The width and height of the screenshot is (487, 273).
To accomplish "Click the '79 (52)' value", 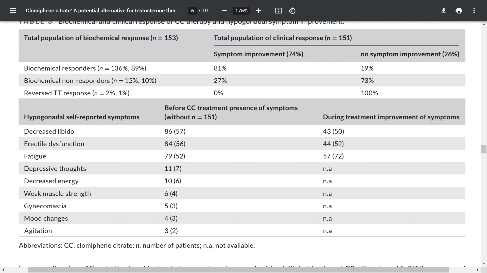I will pos(175,156).
